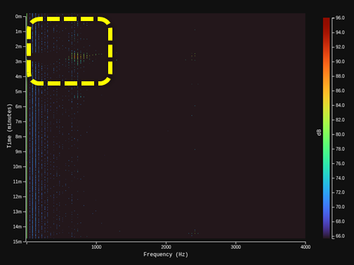Image resolution: width=354 pixels, height=265 pixels.
Task: Pick the 70.0 colorbar value
Action: (x=340, y=207)
